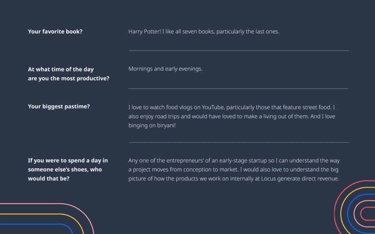This screenshot has width=375, height=234.
Task: Click the divider line below the biryani answer
Action: 238,142
